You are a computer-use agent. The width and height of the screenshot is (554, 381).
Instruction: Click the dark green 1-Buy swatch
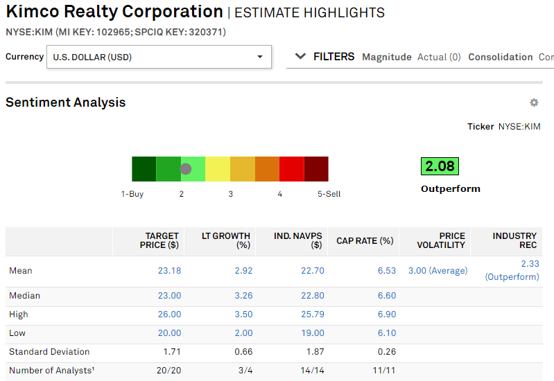[x=144, y=169]
